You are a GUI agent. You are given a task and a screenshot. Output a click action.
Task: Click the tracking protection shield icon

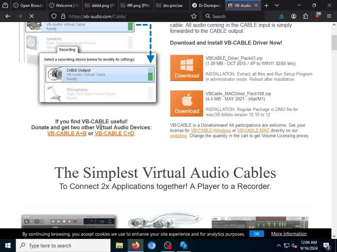coord(54,16)
